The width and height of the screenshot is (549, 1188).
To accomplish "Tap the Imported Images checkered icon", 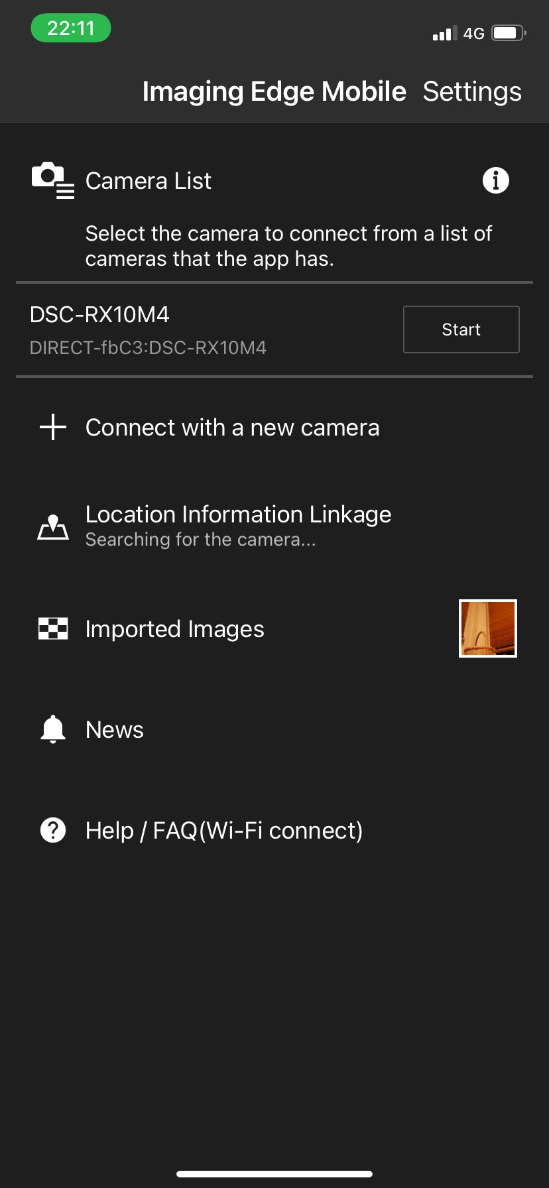I will pos(53,628).
